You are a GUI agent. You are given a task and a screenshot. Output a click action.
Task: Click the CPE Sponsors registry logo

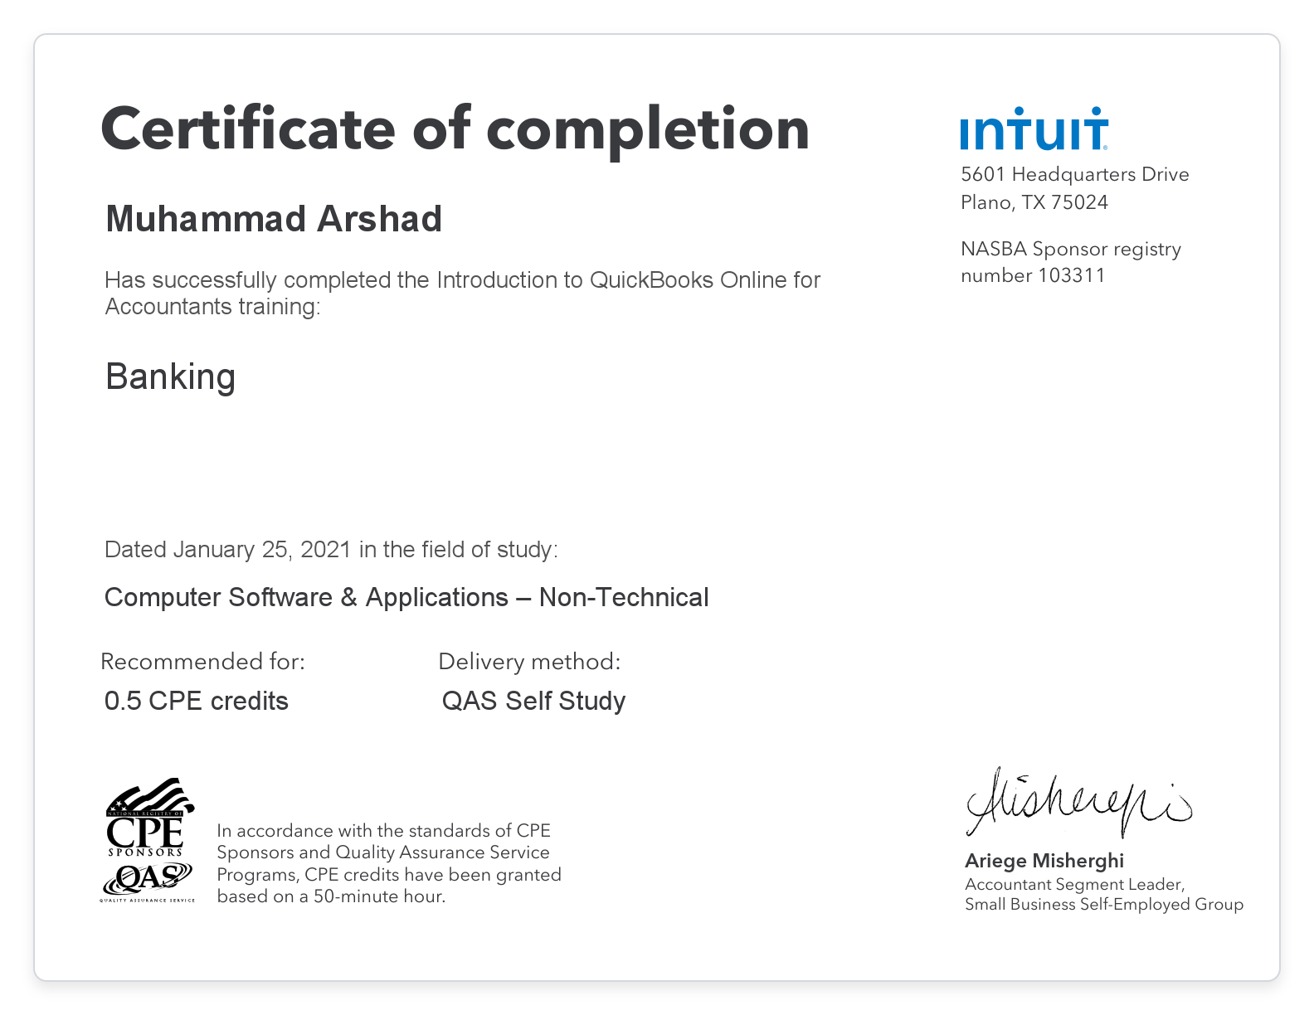coord(149,818)
